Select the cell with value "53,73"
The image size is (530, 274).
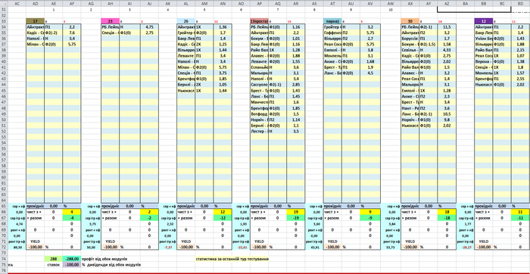391,248
